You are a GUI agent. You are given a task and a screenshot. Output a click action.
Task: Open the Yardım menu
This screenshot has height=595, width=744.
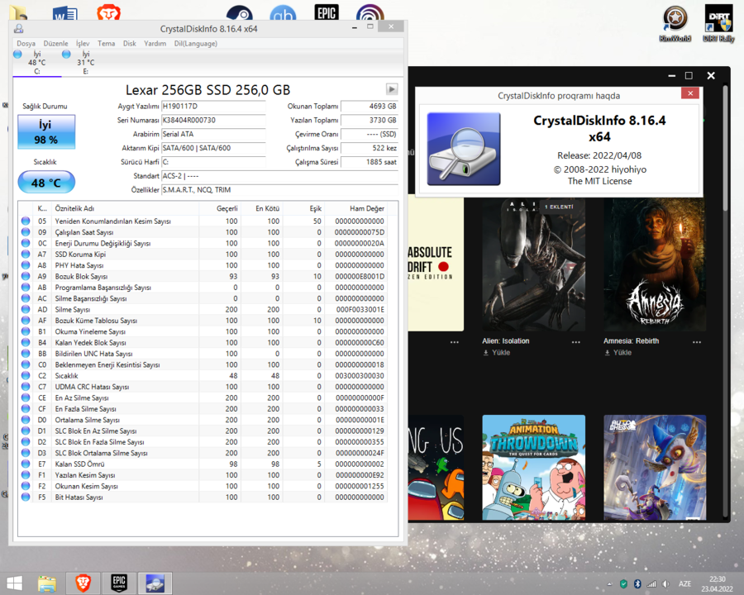(x=155, y=43)
